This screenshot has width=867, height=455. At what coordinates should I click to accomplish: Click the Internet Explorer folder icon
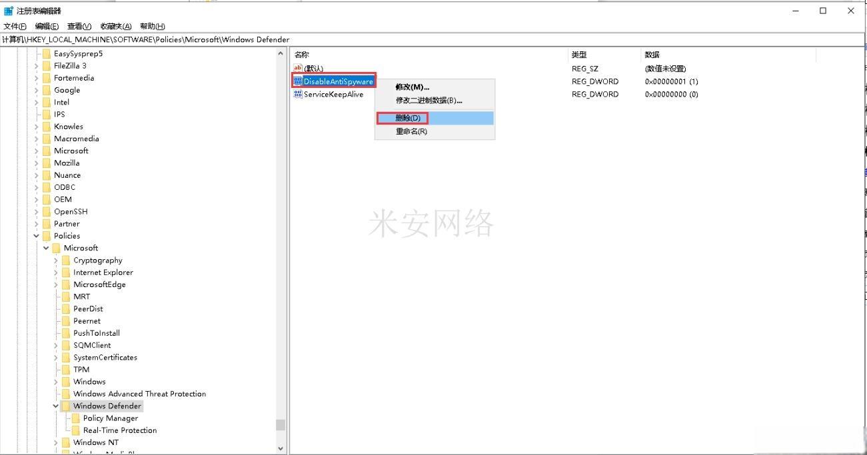click(x=66, y=272)
